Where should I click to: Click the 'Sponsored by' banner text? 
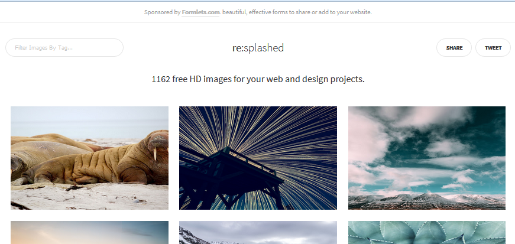tap(162, 12)
